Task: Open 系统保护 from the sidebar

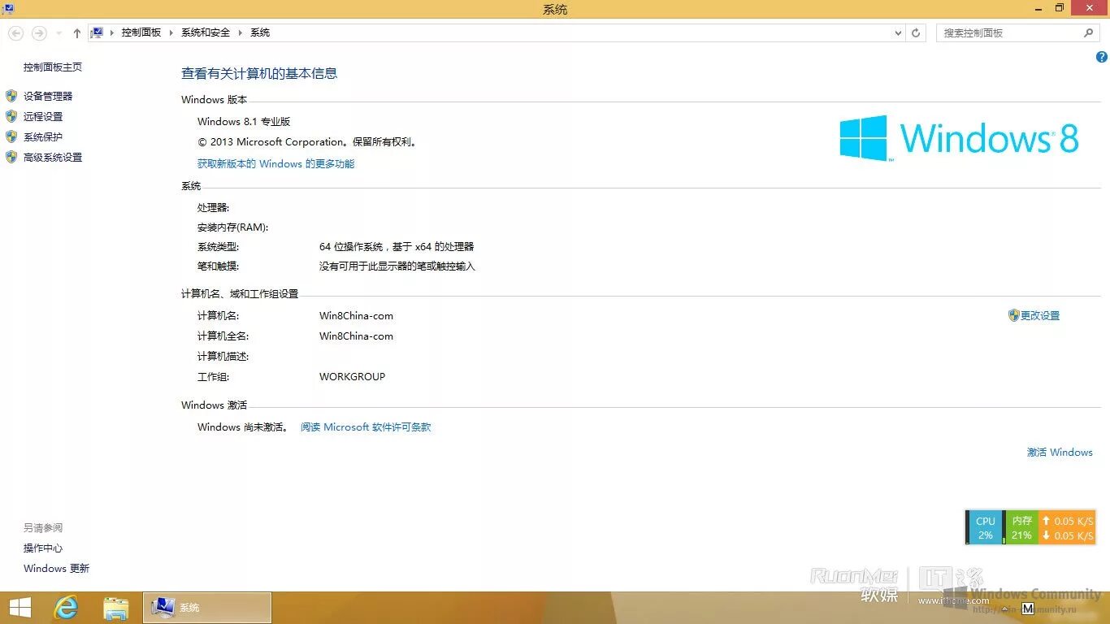Action: click(x=43, y=137)
